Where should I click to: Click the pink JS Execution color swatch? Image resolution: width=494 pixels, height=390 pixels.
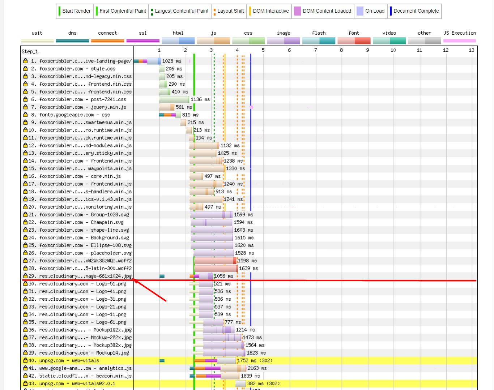click(460, 40)
